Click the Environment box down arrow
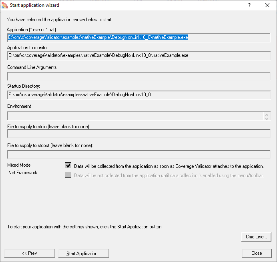Screen dimensions: 277x262 pos(267,119)
